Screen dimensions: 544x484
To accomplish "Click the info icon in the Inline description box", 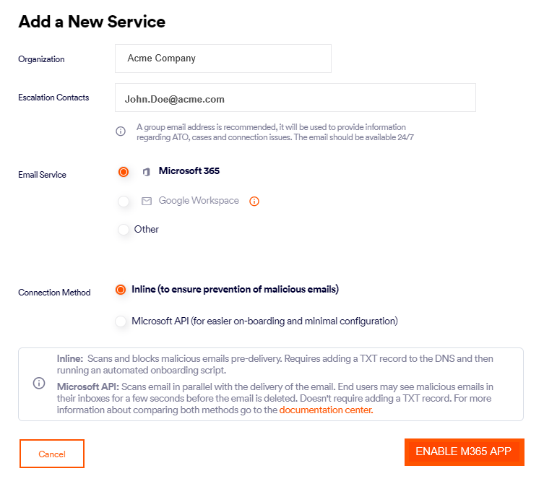I will (x=39, y=384).
